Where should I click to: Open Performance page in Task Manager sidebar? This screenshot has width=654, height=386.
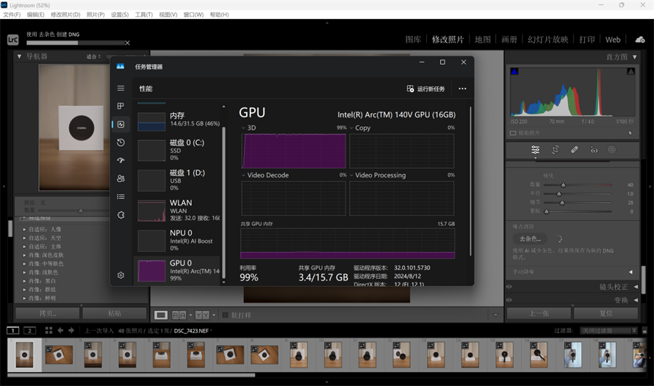tap(121, 124)
